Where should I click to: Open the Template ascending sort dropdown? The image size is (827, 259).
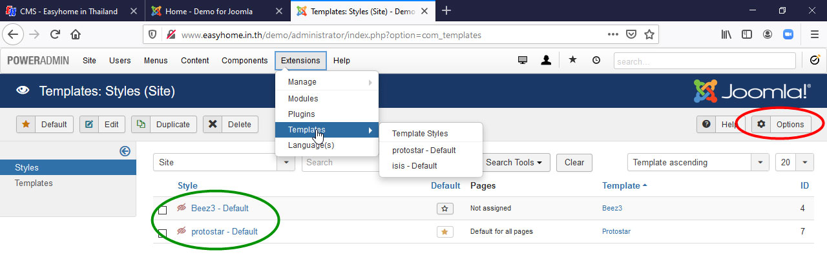[760, 163]
